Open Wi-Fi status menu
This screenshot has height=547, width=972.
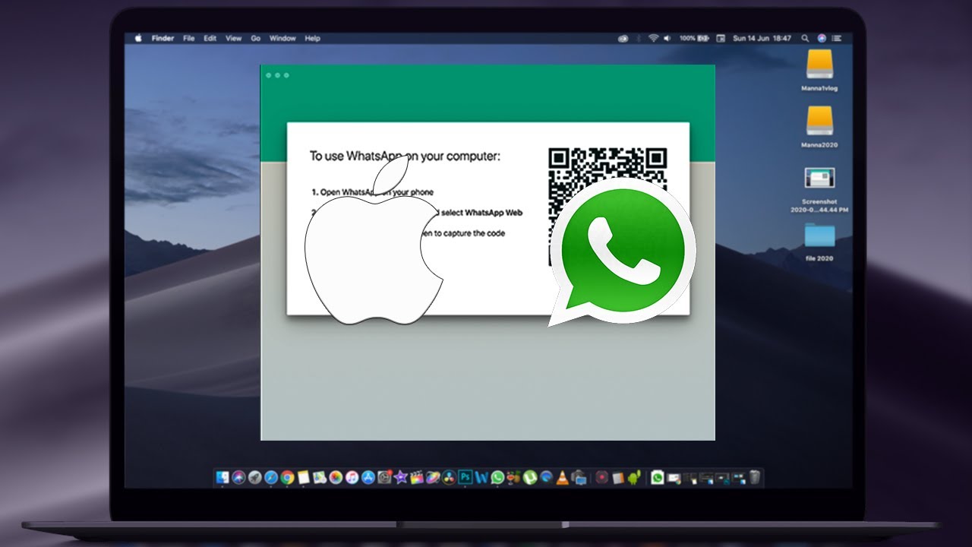(652, 38)
